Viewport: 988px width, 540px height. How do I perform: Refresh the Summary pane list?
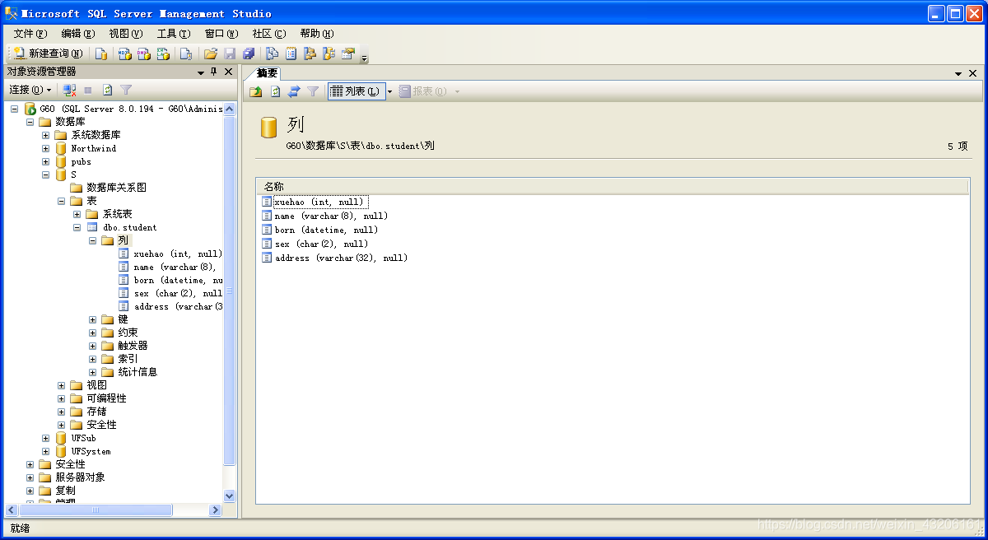point(275,91)
